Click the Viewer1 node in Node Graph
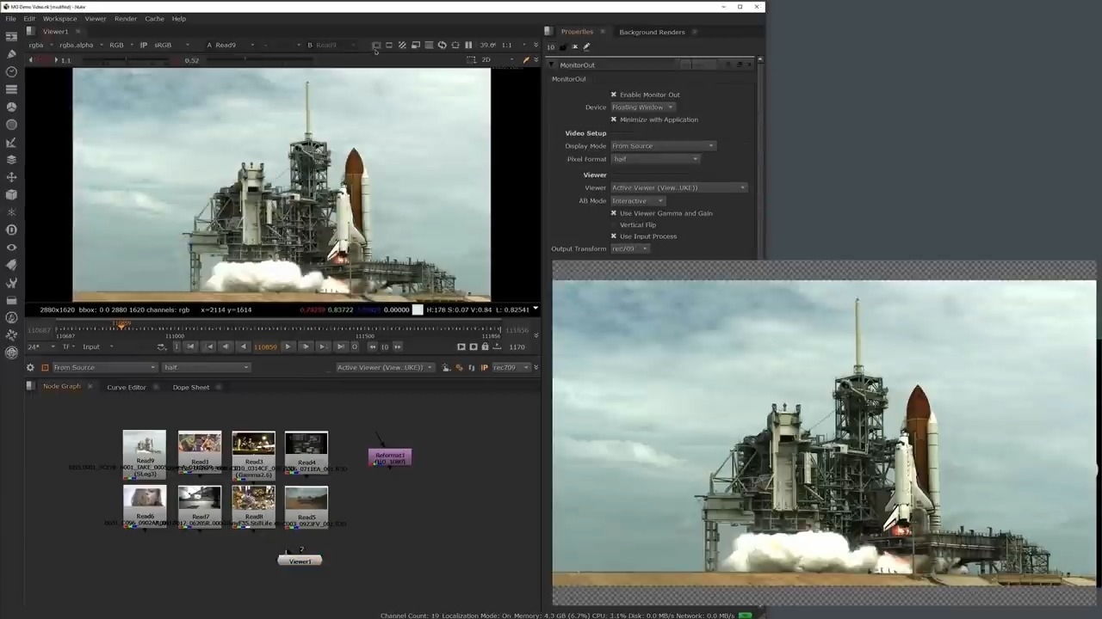The image size is (1102, 619). click(x=300, y=561)
